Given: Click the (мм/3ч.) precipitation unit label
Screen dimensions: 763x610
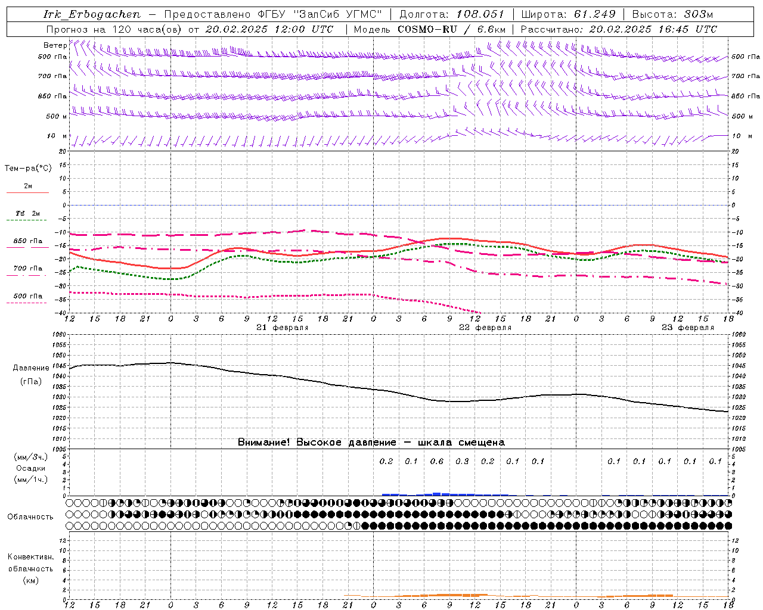Looking at the screenshot, I should [x=31, y=457].
